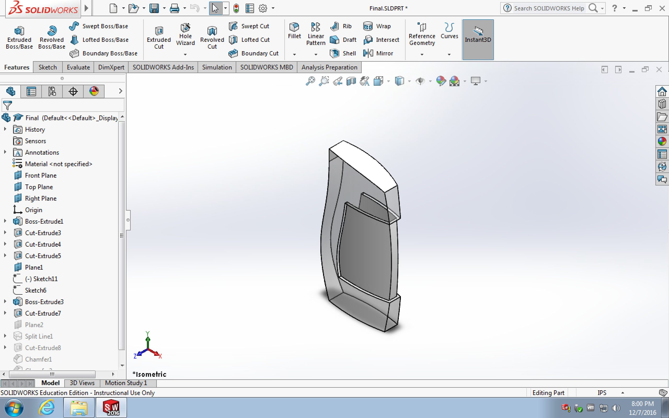Click the Section View icon
The image size is (669, 418).
[351, 81]
